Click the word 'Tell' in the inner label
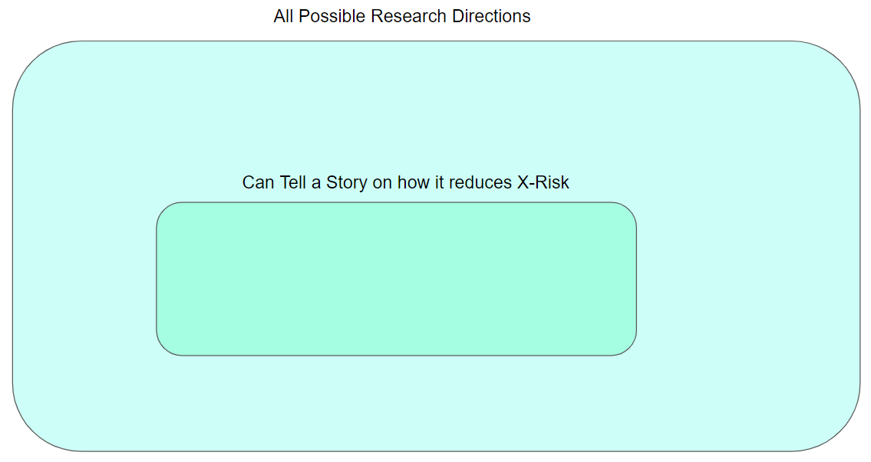This screenshot has width=871, height=462. coord(292,182)
